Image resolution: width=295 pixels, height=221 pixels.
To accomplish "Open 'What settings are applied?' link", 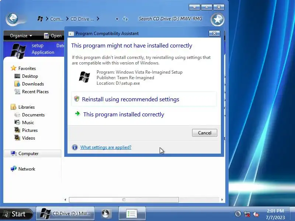I will 106,147.
